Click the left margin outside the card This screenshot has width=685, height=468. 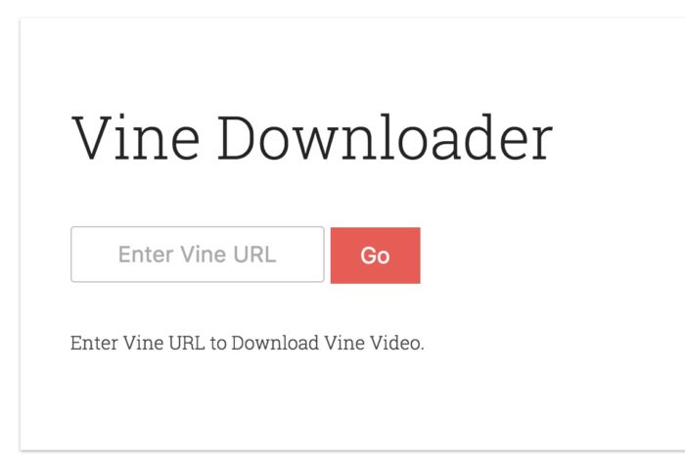click(x=9, y=236)
